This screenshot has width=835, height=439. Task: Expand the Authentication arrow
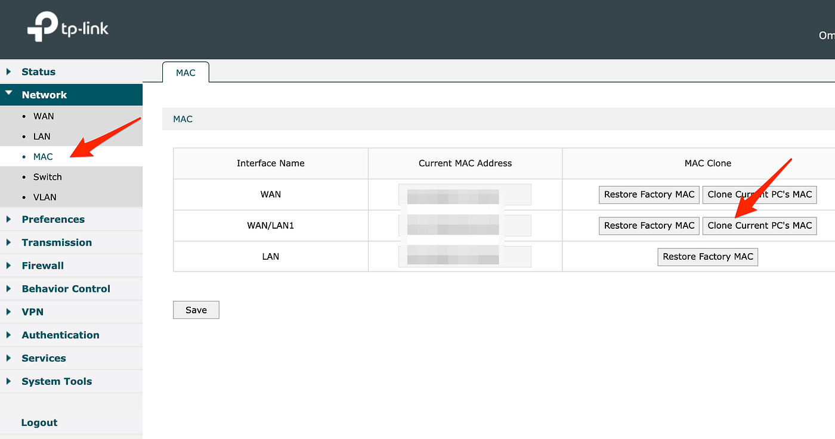8,335
